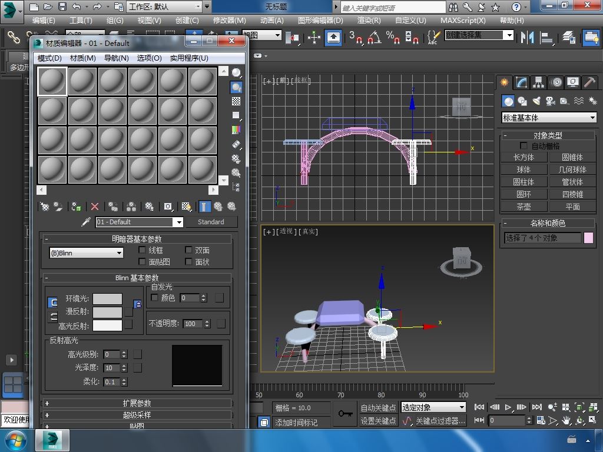The height and width of the screenshot is (452, 603).
Task: Click the Save file icon
Action: coord(62,6)
